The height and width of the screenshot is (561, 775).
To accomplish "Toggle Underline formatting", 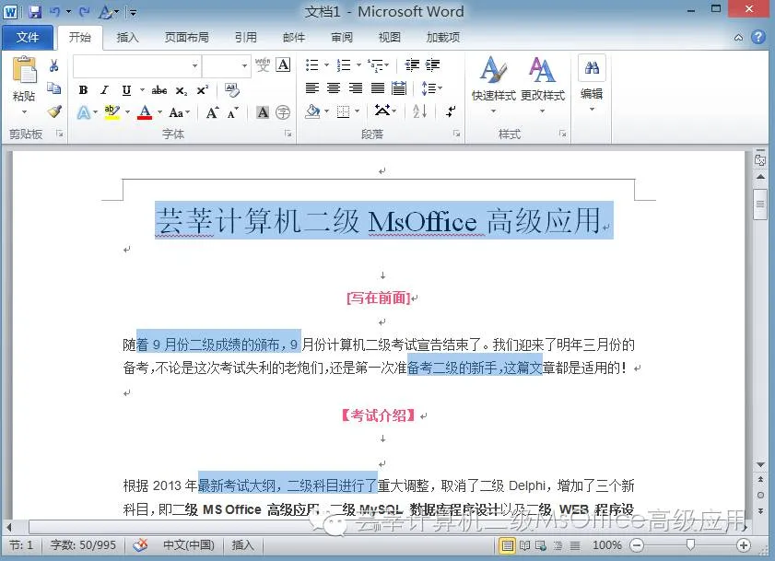I will [x=126, y=90].
